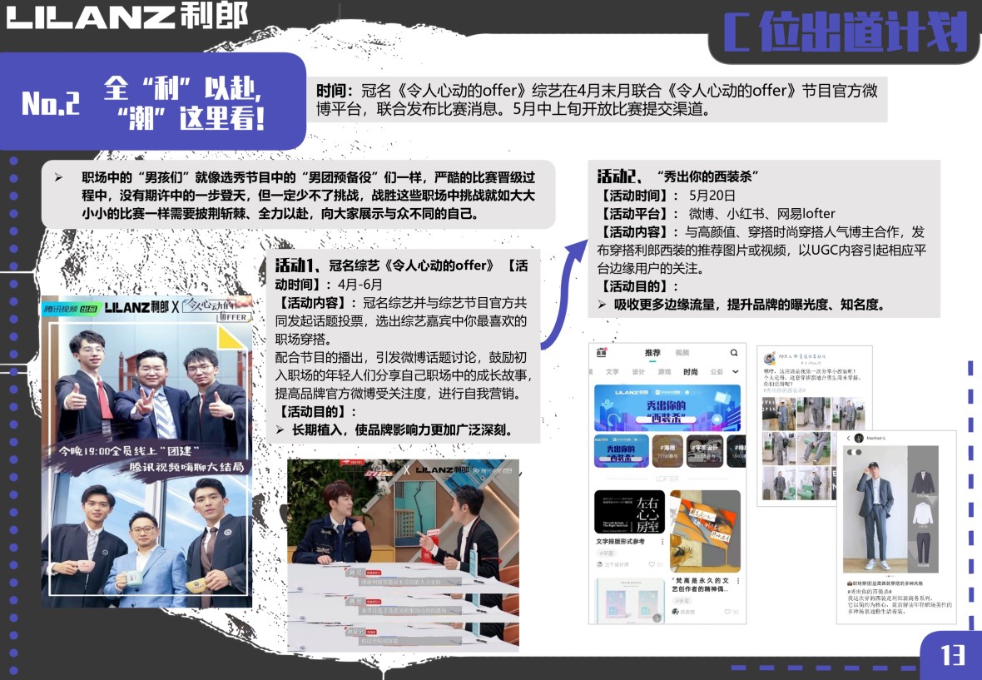Open the Weibo poster's round profile avatar
The height and width of the screenshot is (680, 982).
[x=770, y=358]
